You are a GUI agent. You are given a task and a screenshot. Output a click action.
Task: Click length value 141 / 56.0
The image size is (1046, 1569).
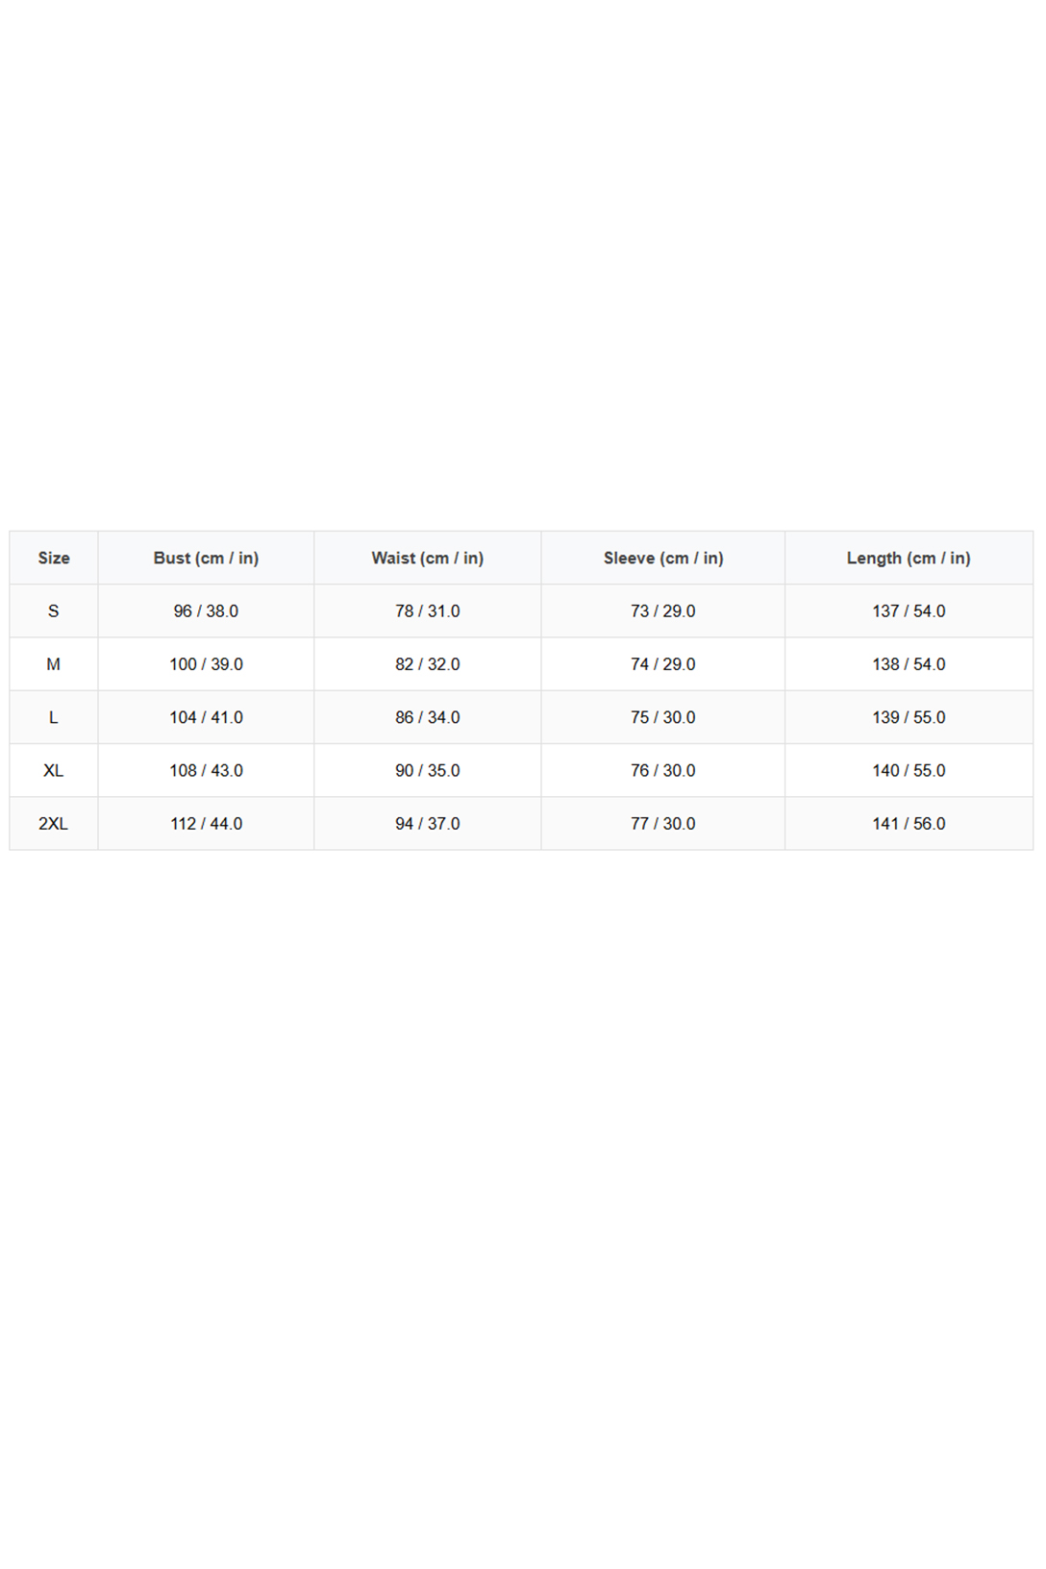(x=909, y=824)
